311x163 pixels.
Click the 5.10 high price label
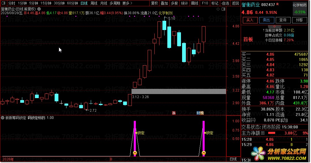(x=171, y=18)
